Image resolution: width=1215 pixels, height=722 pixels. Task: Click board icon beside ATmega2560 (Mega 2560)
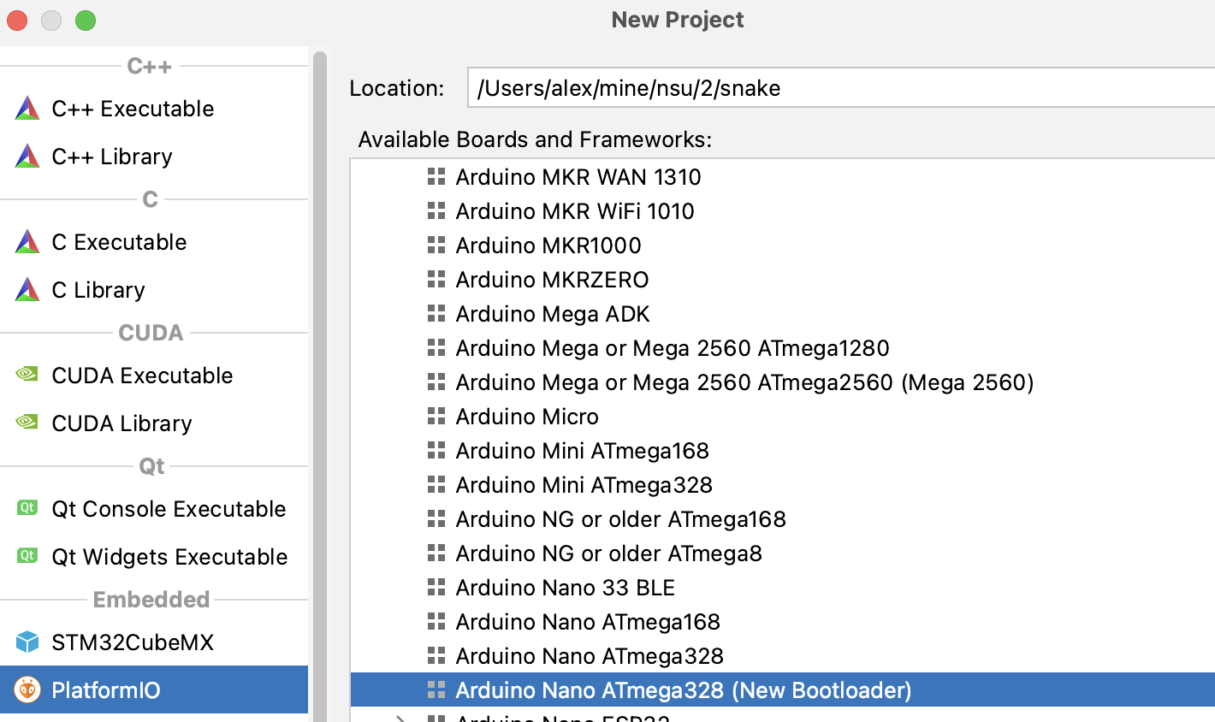coord(436,382)
